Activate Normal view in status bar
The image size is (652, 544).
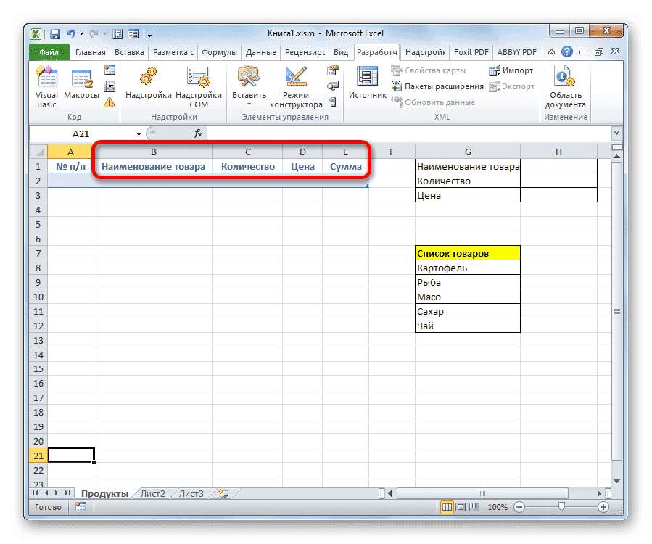446,507
